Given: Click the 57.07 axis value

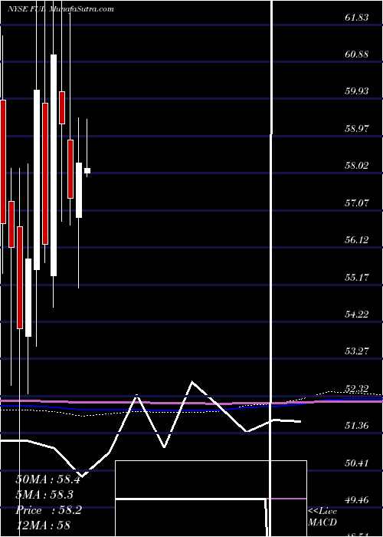Looking at the screenshot, I should click(357, 203).
